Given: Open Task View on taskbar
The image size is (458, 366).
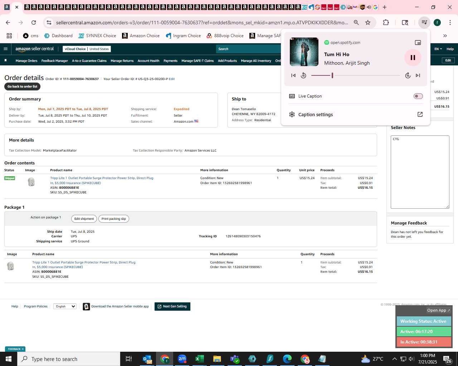Looking at the screenshot, I should pos(129,359).
